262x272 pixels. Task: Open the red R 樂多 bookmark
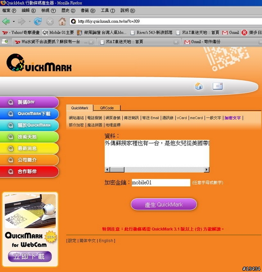coord(252,33)
